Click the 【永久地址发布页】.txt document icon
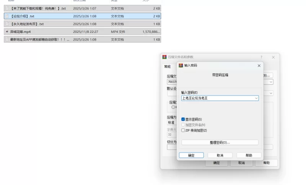 (x=7, y=24)
